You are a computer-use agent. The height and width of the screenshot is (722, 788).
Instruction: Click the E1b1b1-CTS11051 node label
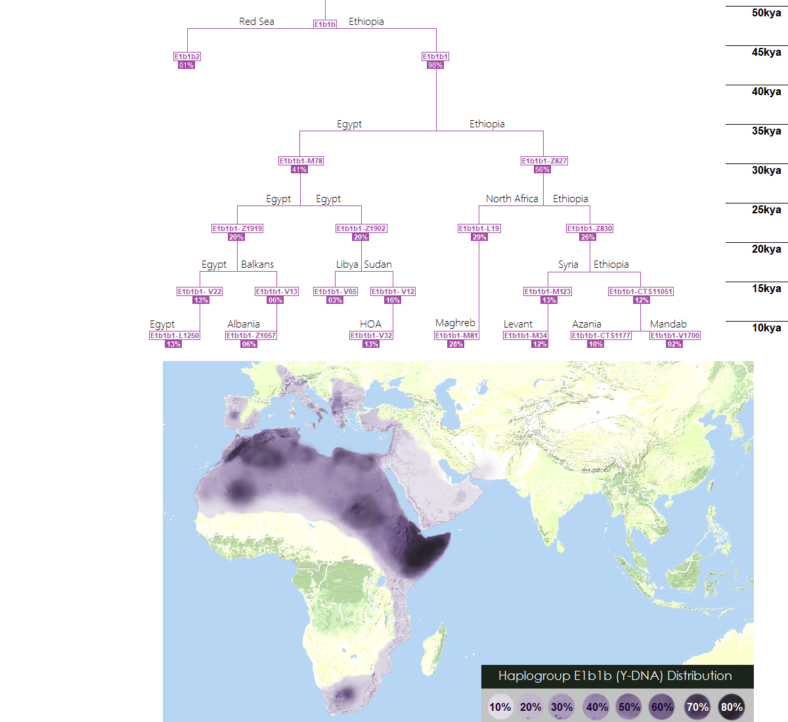pyautogui.click(x=641, y=291)
